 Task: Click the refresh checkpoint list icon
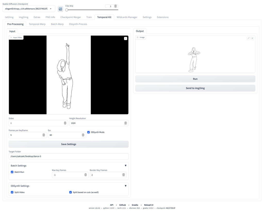(x=60, y=9)
